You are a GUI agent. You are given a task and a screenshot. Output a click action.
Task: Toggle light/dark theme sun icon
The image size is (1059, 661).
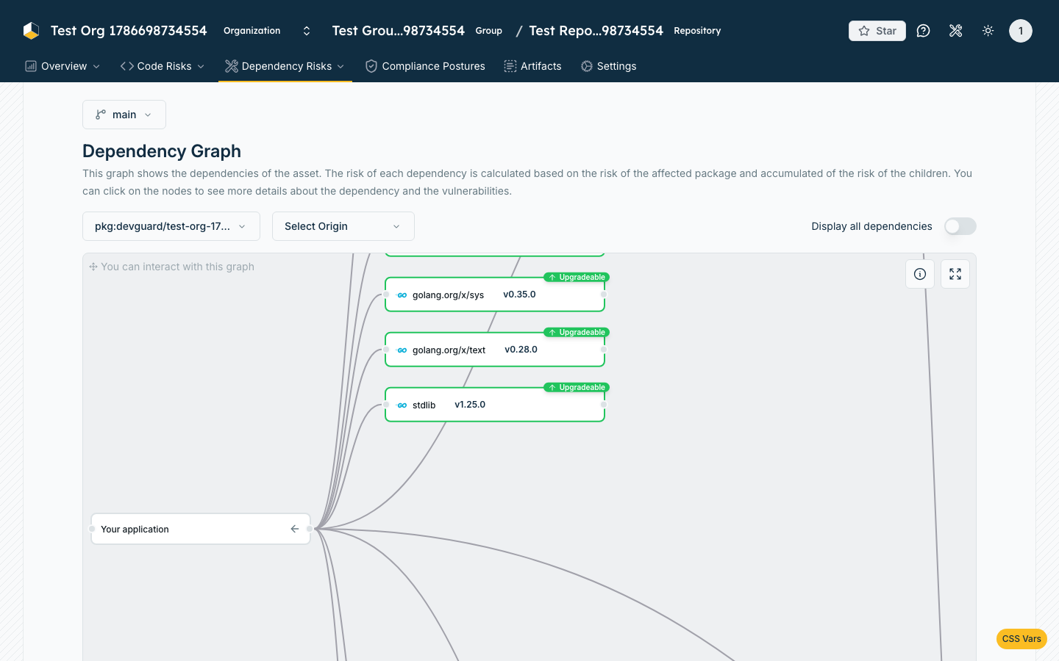[988, 31]
